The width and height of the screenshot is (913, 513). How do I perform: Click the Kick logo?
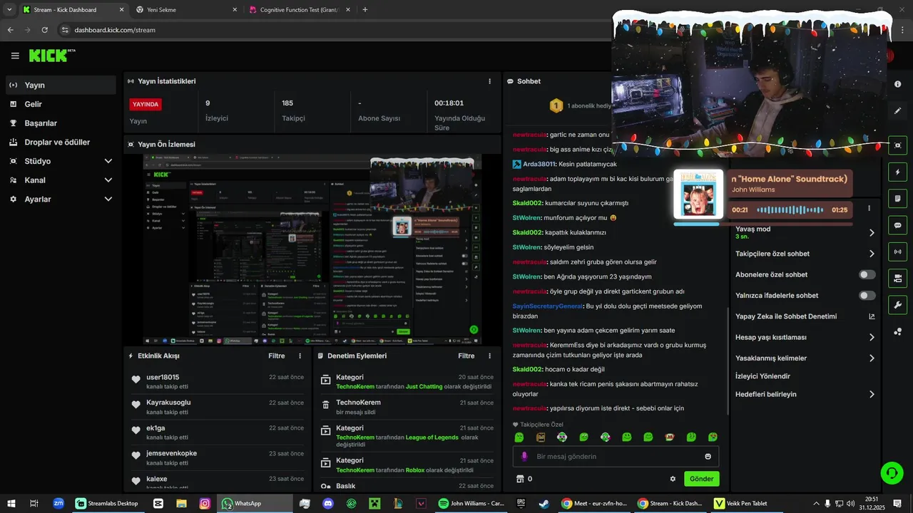pos(49,56)
